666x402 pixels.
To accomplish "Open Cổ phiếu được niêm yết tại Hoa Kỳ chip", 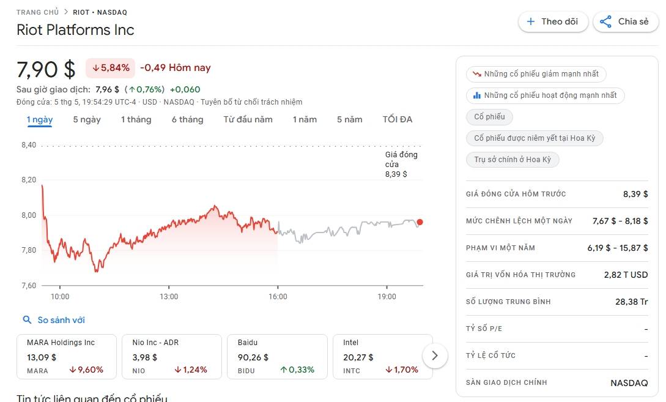I will [x=535, y=138].
